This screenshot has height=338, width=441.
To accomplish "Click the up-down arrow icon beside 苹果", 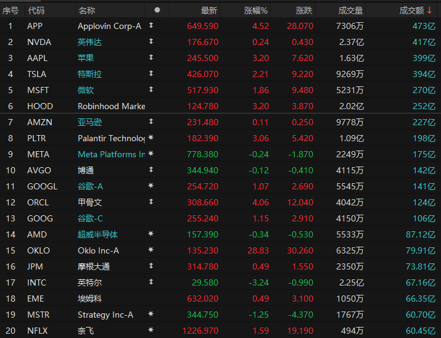I will (151, 57).
